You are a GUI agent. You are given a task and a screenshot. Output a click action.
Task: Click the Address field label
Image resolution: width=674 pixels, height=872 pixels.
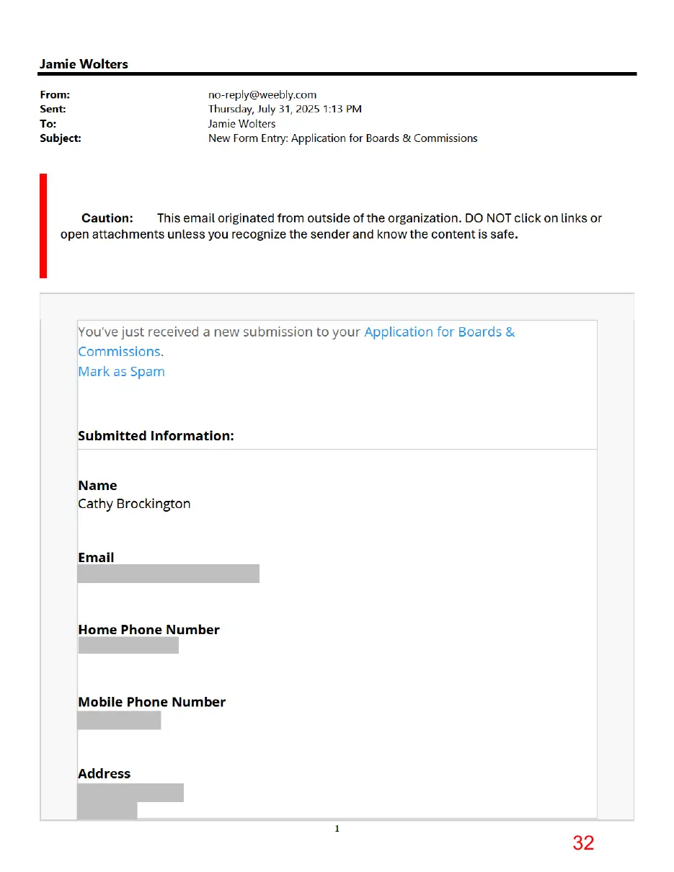(x=105, y=774)
